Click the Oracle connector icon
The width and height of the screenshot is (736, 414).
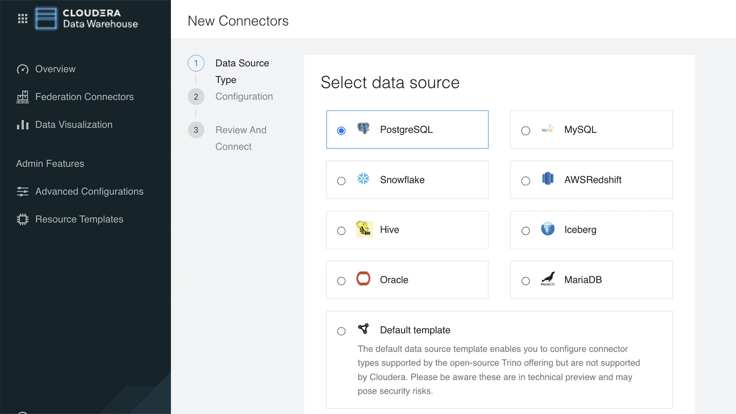[x=363, y=279]
